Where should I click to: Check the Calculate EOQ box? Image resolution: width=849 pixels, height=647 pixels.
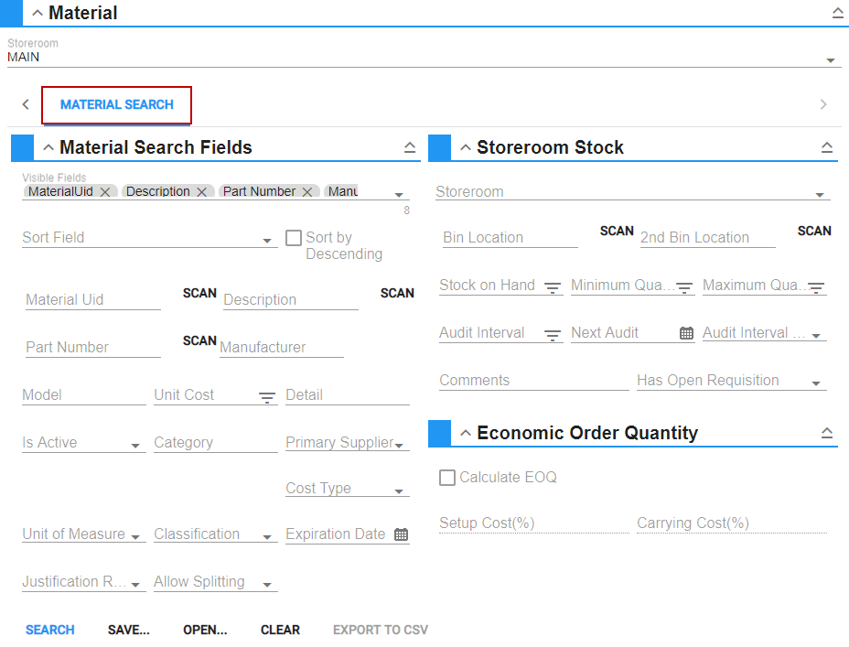coord(447,478)
